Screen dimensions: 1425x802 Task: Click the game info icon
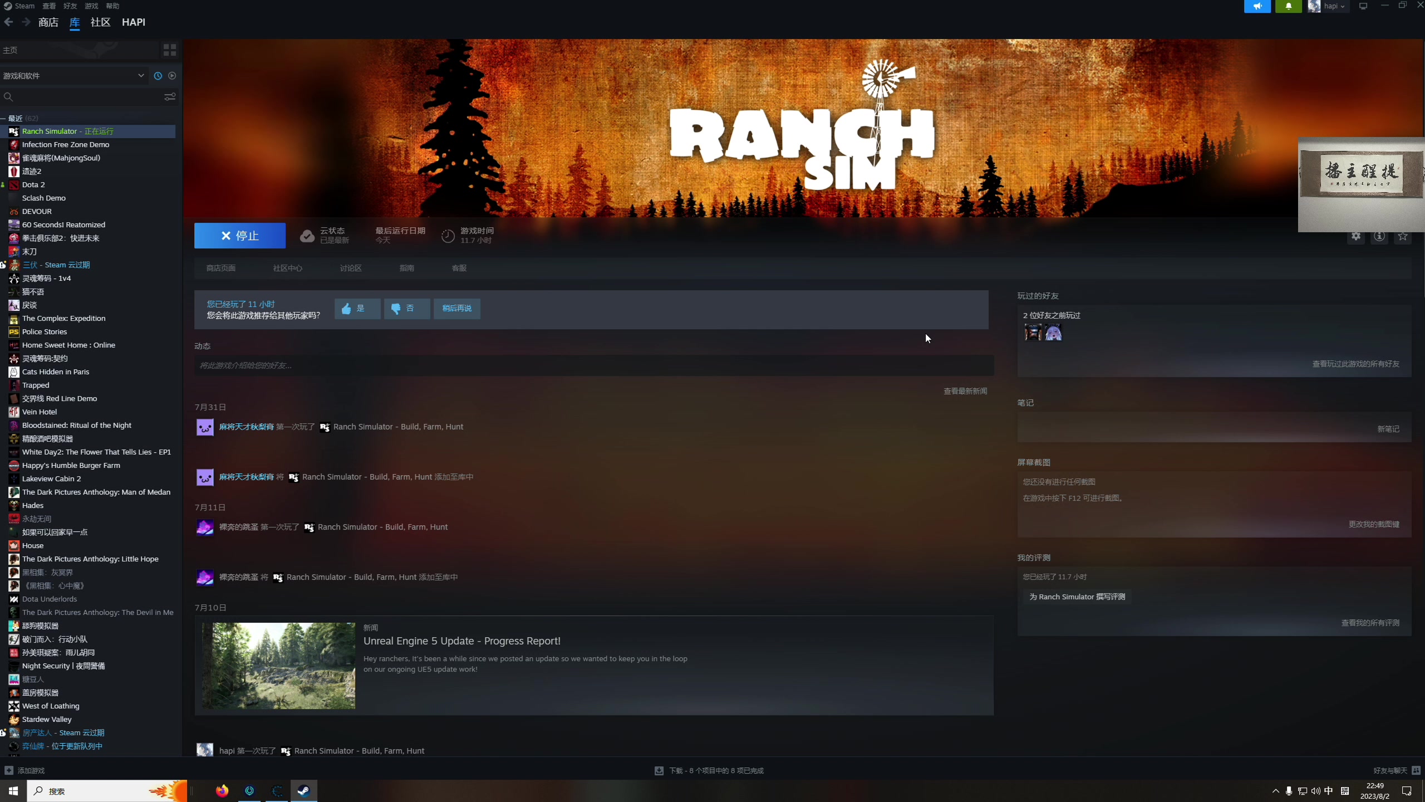(x=1379, y=236)
